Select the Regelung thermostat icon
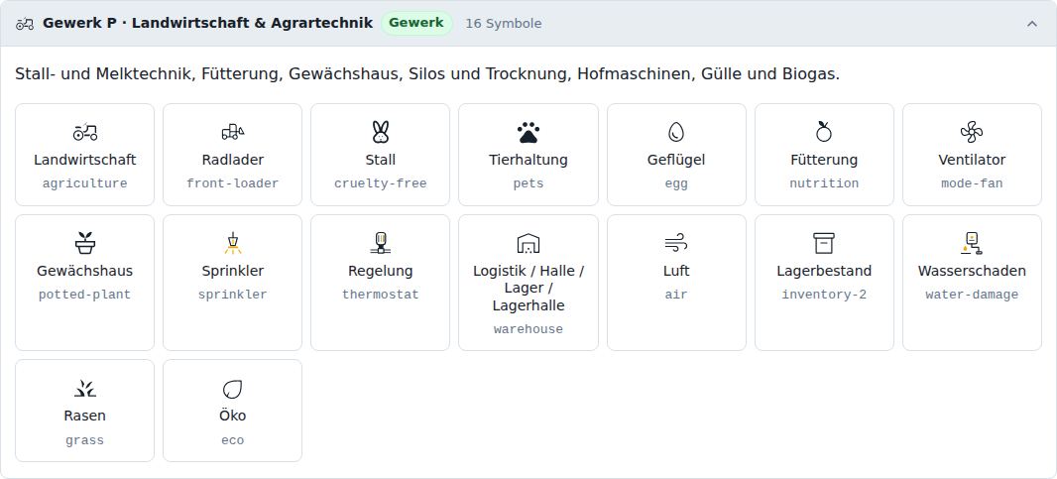1057x479 pixels. (380, 243)
